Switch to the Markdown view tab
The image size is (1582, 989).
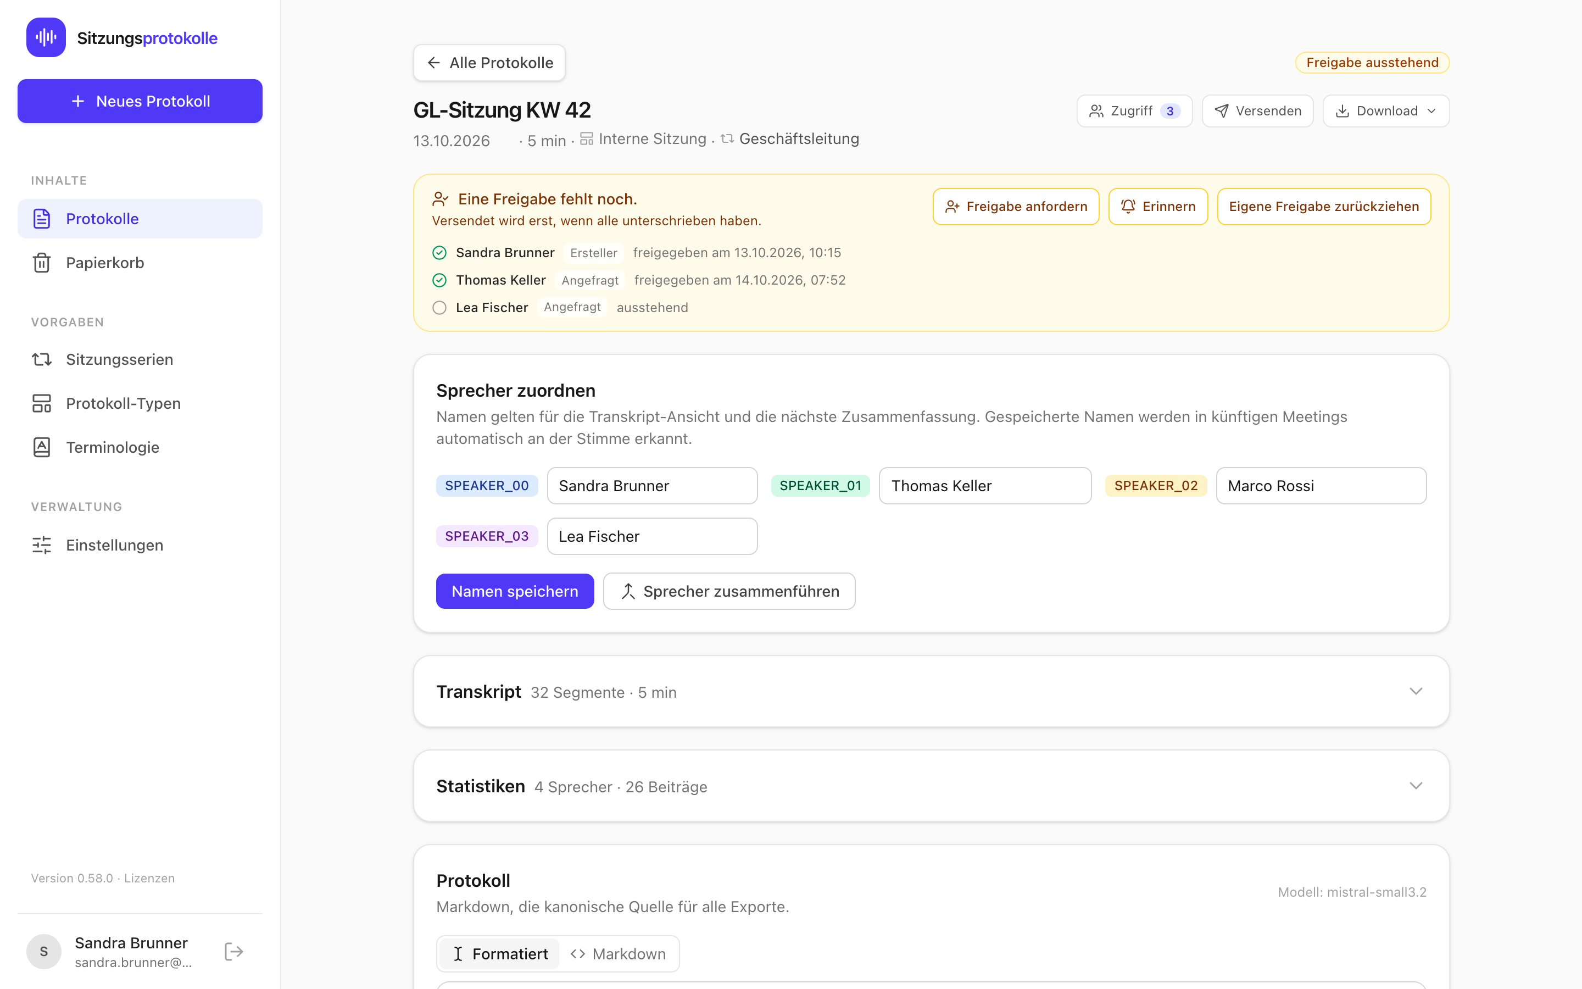(618, 954)
